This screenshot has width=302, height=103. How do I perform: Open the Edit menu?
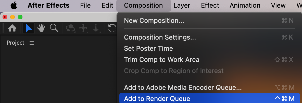107,5
